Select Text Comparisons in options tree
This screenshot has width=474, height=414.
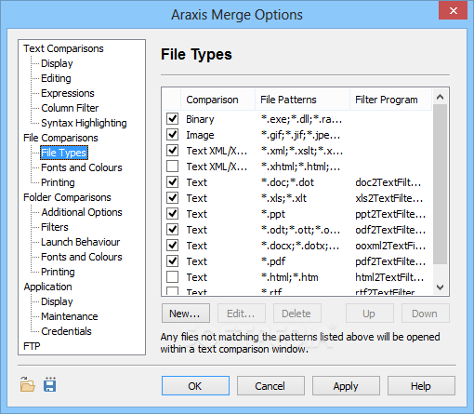point(63,48)
